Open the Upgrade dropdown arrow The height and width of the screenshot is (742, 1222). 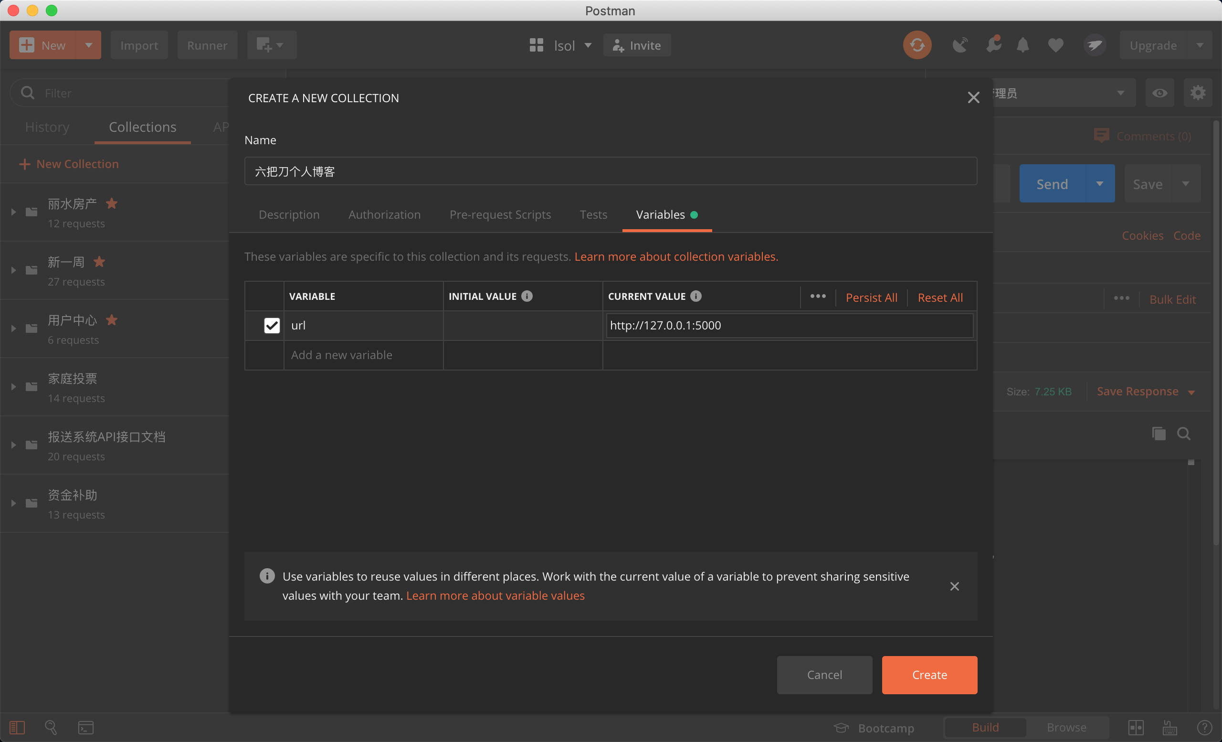tap(1199, 45)
